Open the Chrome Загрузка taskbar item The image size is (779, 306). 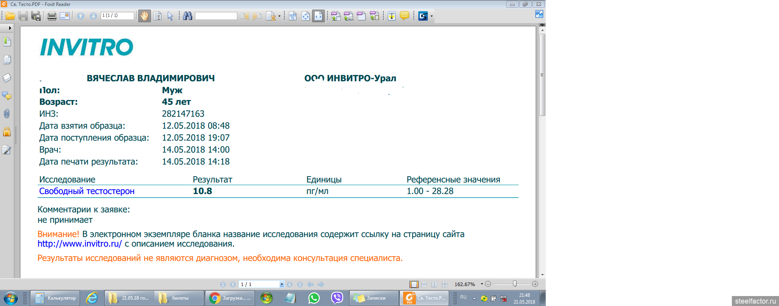(x=230, y=298)
